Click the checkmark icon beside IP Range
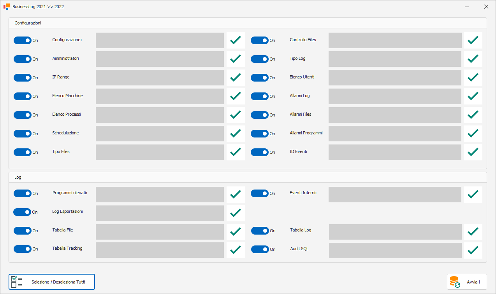 click(x=236, y=77)
